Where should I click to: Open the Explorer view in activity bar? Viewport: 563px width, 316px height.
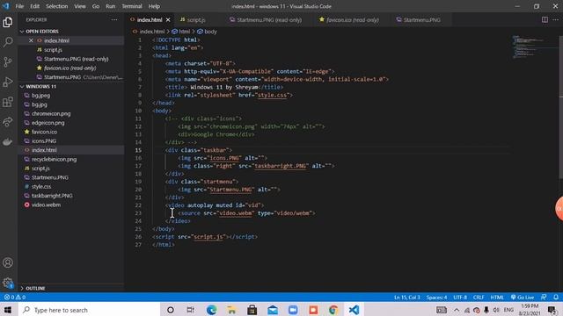pyautogui.click(x=8, y=22)
